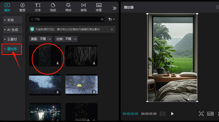Download the narrow vertical rain clip
The image size is (219, 122).
pos(58,63)
